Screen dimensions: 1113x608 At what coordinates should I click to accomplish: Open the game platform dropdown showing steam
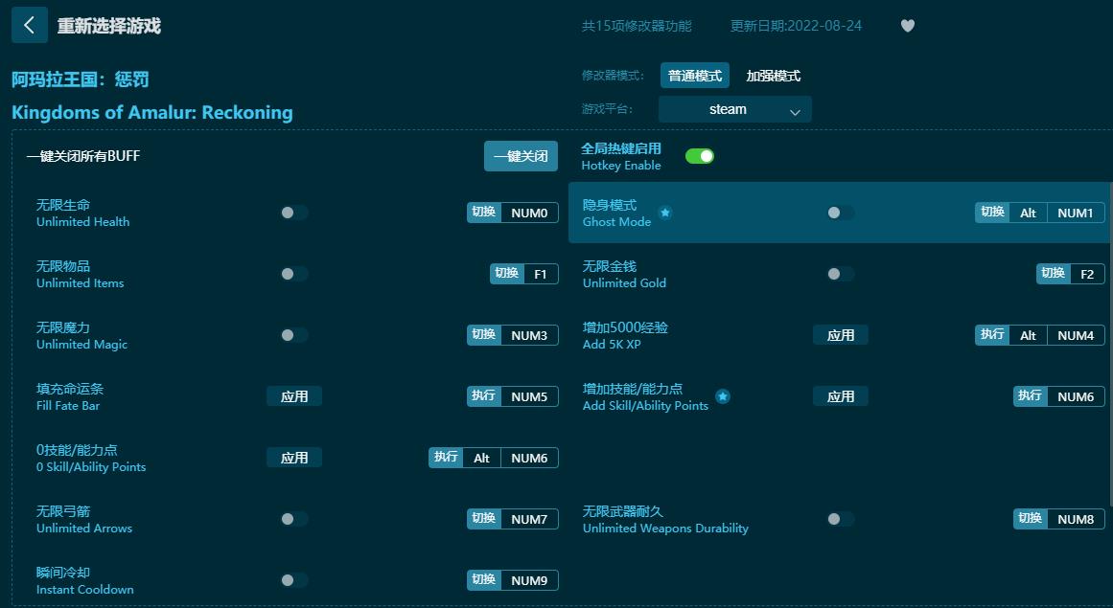click(x=734, y=109)
